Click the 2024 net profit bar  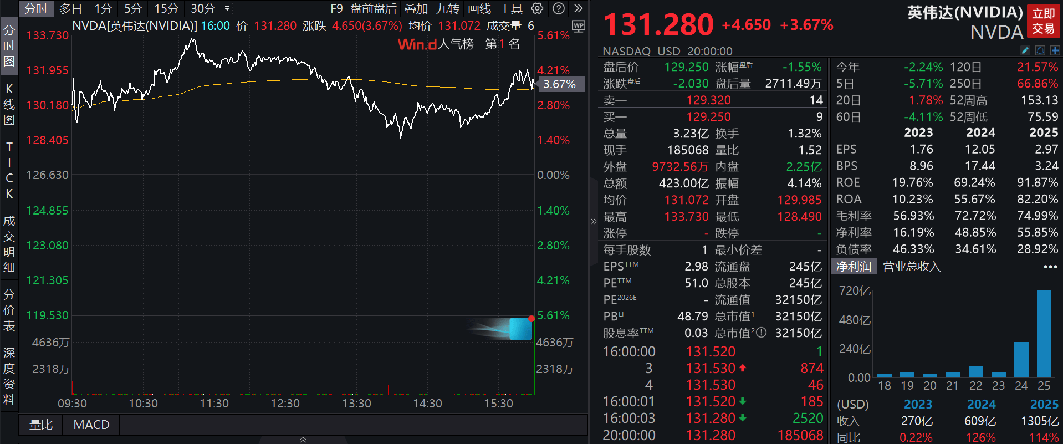point(1021,360)
